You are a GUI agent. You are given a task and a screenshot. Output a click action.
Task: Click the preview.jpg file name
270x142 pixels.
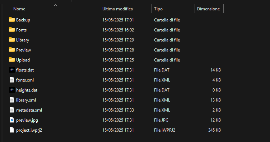[27, 120]
